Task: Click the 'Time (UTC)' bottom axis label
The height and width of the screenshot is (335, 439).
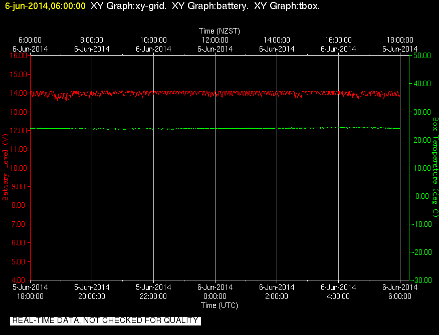Action: (220, 305)
